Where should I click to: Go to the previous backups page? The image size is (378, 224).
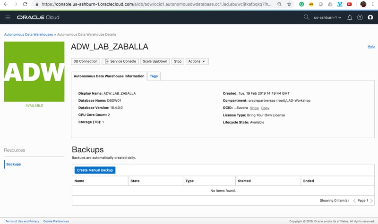coord(354,201)
